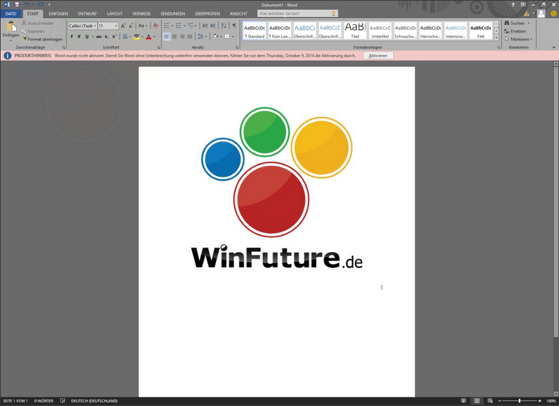Select the Print Layout view in status bar
Viewport: 559px width, 406px height.
tap(476, 400)
